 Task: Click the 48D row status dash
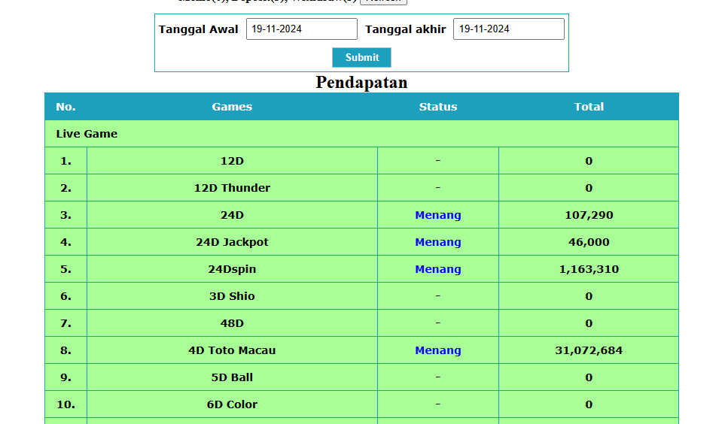[x=438, y=323]
